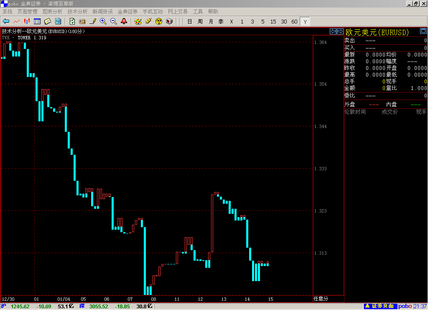The image size is (428, 310).
Task: Open the 图表分析 menu
Action: click(52, 11)
